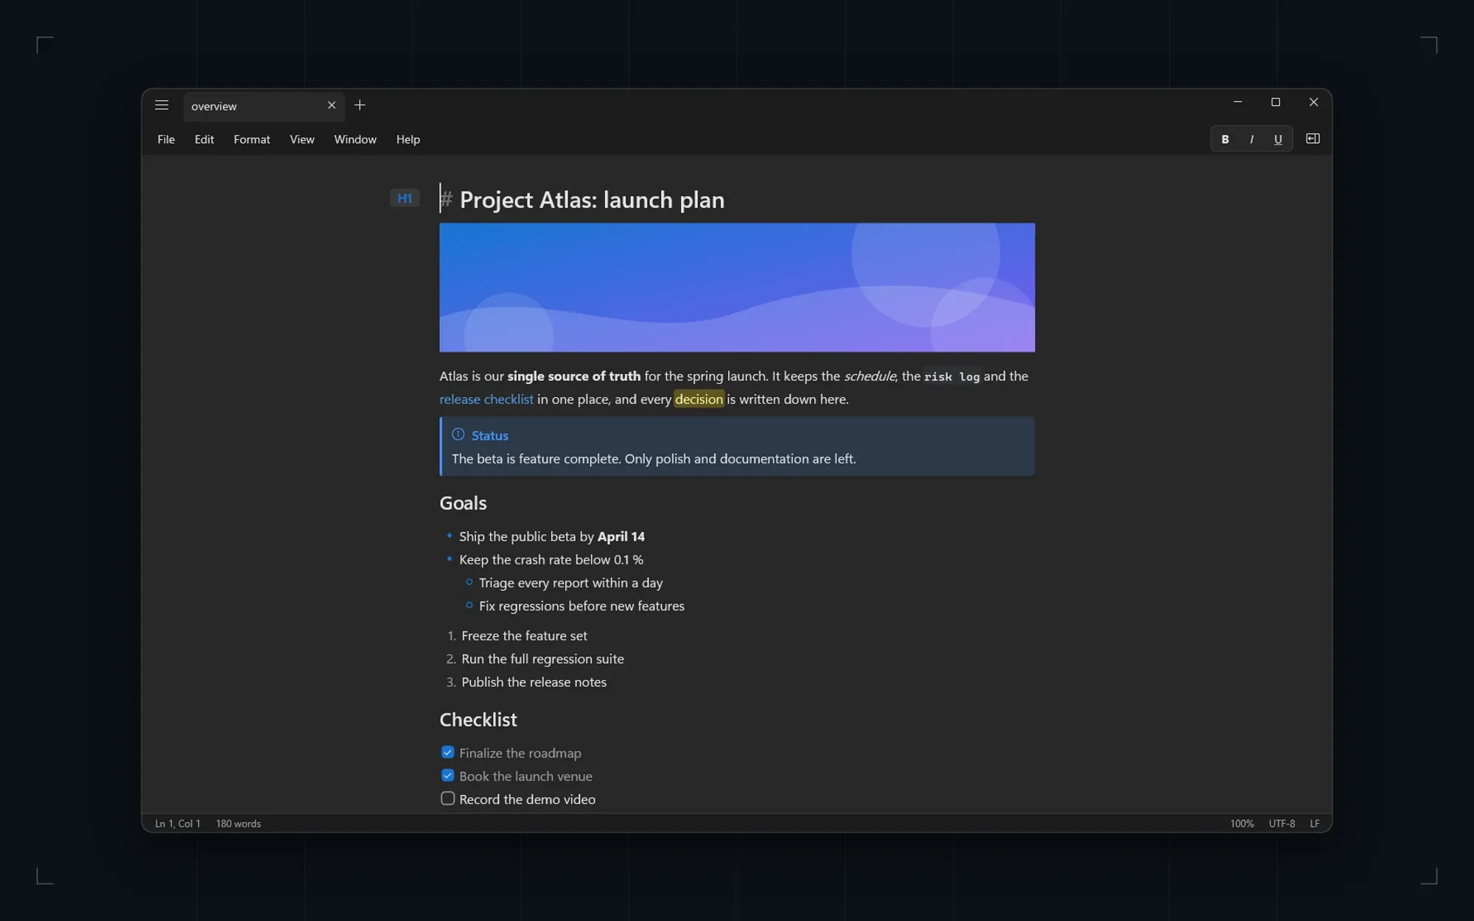Image resolution: width=1474 pixels, height=921 pixels.
Task: Click Freeze the feature set item
Action: pyautogui.click(x=524, y=636)
